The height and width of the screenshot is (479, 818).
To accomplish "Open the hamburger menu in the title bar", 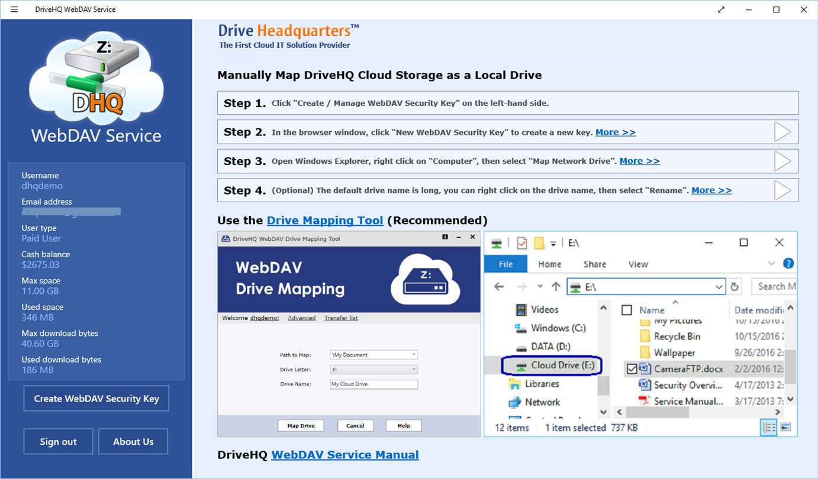I will click(14, 9).
